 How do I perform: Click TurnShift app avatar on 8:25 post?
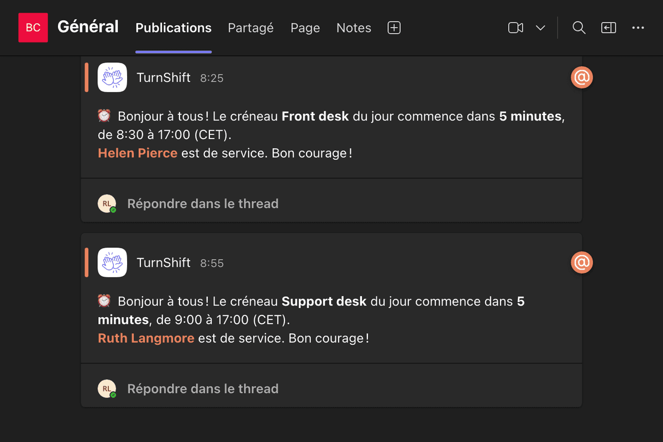coord(112,77)
